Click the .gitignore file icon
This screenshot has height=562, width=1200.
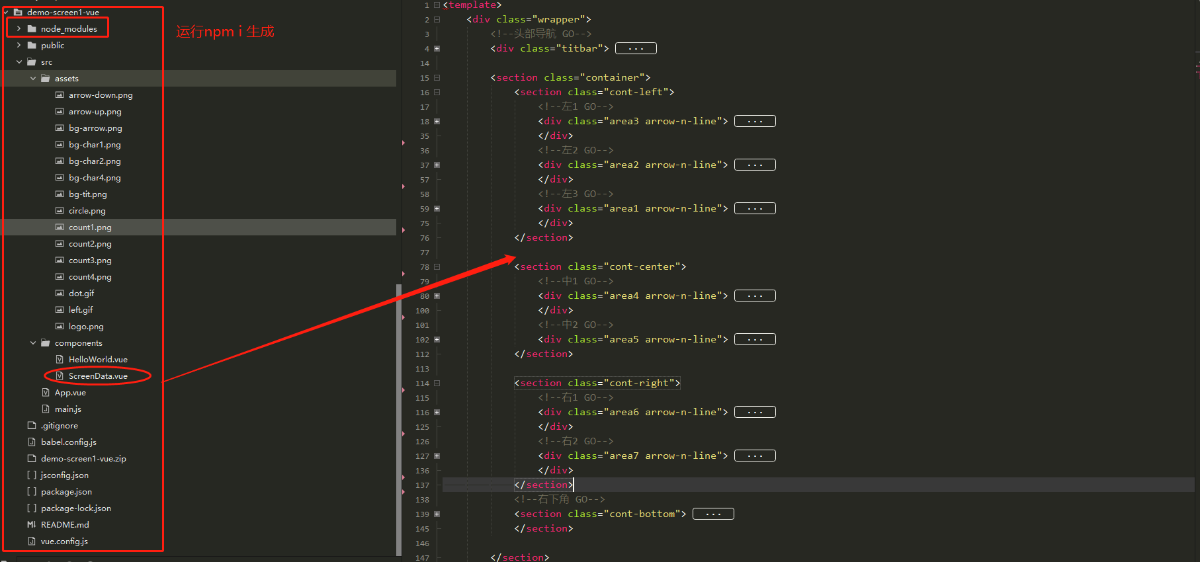click(32, 426)
